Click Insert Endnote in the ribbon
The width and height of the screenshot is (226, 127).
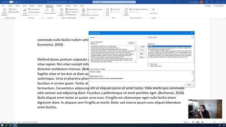[34, 9]
